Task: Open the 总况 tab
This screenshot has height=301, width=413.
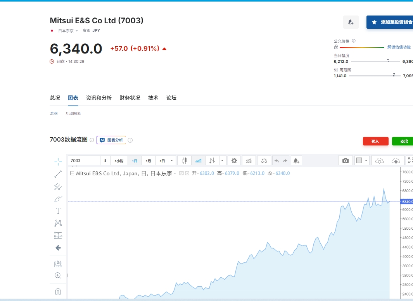Action: point(55,98)
